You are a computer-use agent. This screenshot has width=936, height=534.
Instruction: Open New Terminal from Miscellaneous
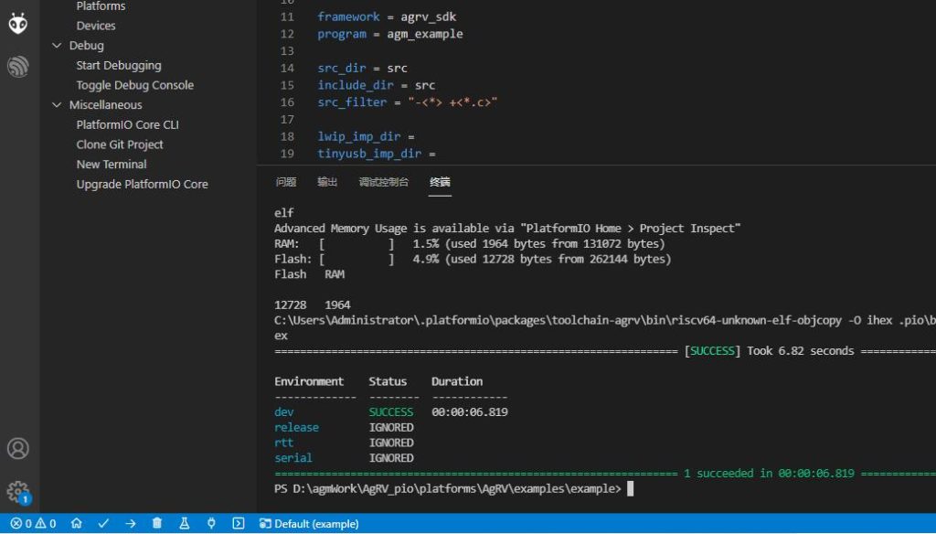tap(111, 164)
